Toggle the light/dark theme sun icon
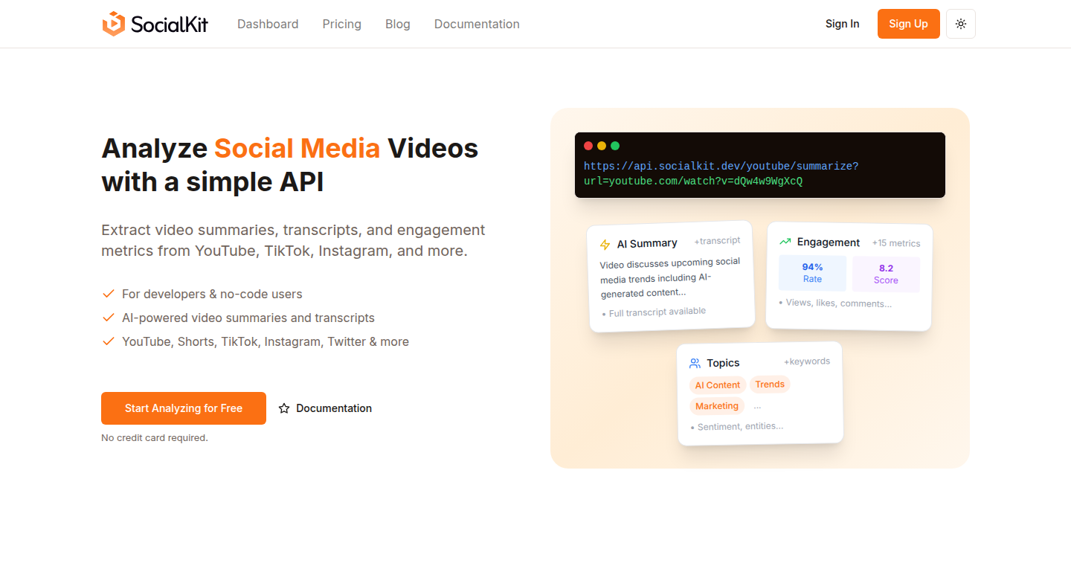Screen dimensions: 1071x566 961,24
